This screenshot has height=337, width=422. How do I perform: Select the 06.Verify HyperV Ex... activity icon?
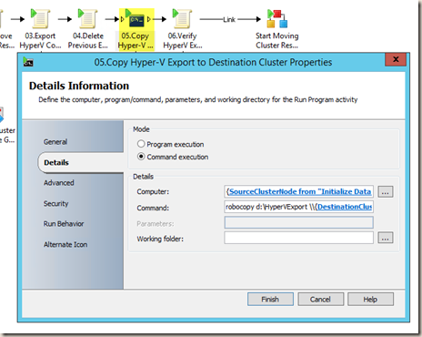pos(182,19)
